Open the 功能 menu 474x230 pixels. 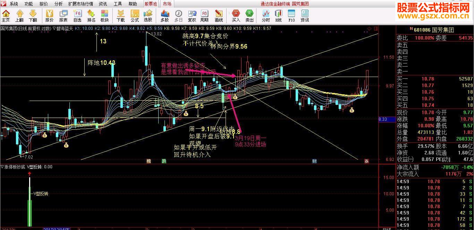(x=29, y=4)
